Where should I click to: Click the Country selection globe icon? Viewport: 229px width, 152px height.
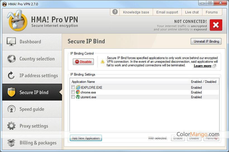(x=11, y=59)
